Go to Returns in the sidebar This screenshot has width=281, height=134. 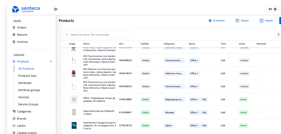(22, 35)
